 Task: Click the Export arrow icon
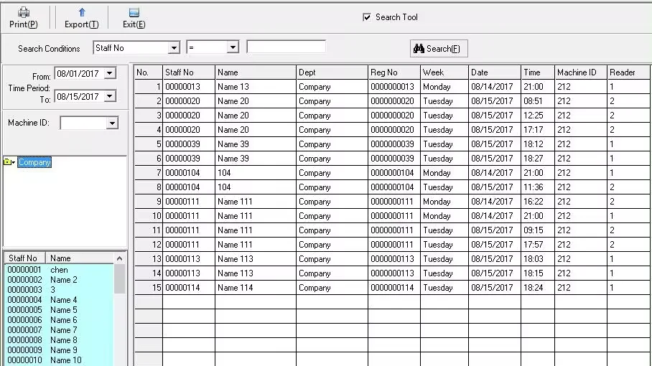[x=82, y=12]
